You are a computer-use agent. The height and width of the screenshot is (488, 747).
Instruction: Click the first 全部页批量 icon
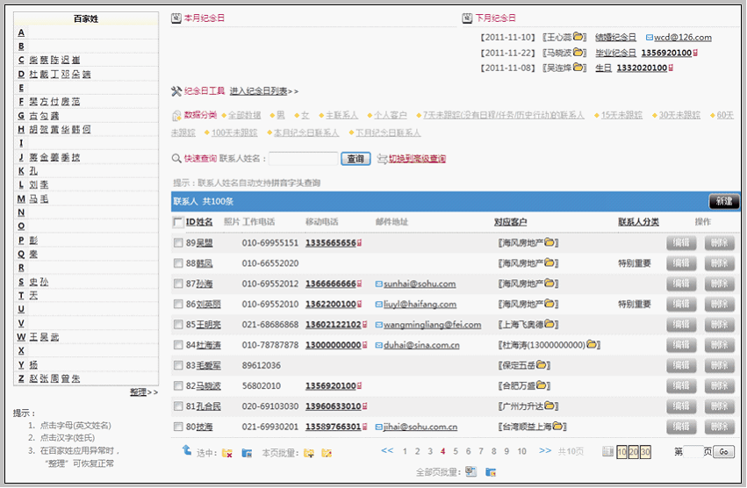[471, 472]
